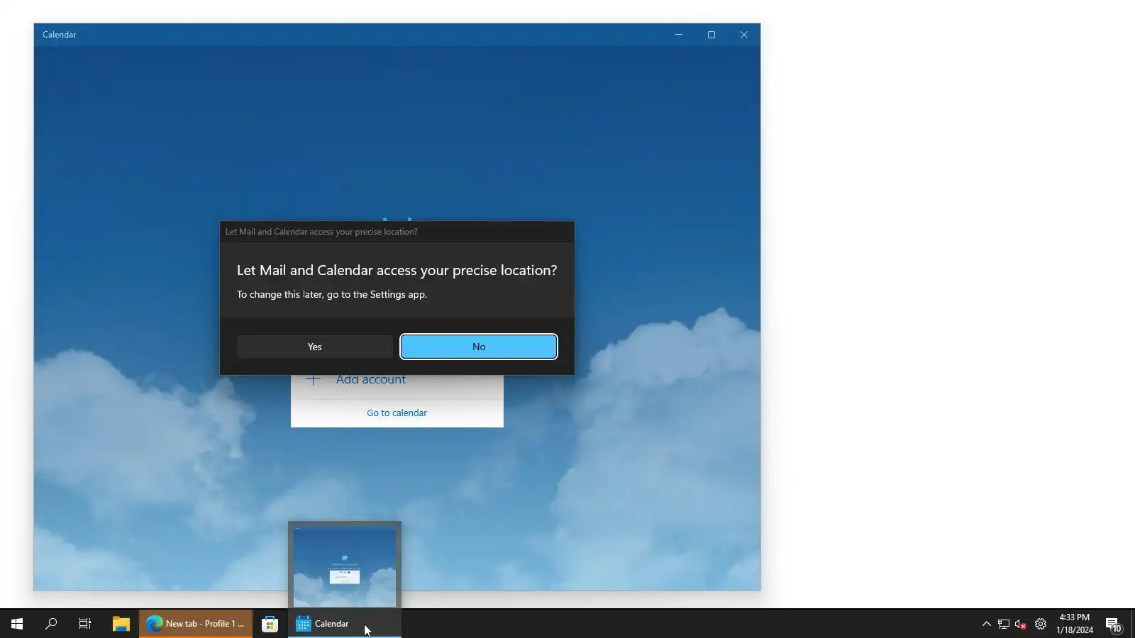Open the notification center icon

tap(1113, 624)
